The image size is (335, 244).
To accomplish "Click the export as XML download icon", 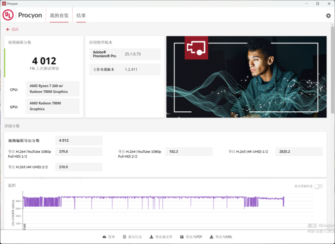I will tap(211, 237).
